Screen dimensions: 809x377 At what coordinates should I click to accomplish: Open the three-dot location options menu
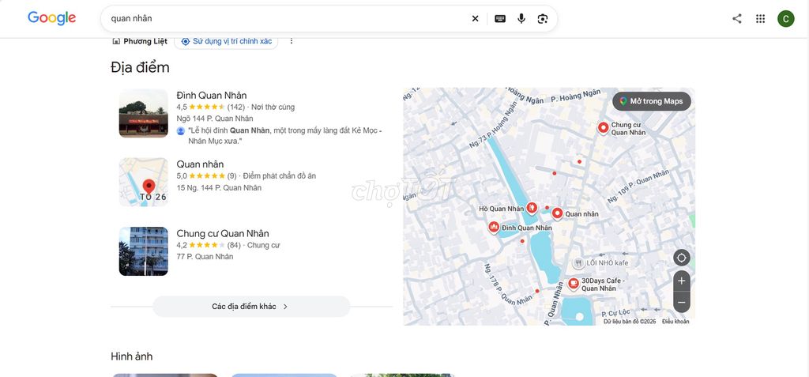291,41
